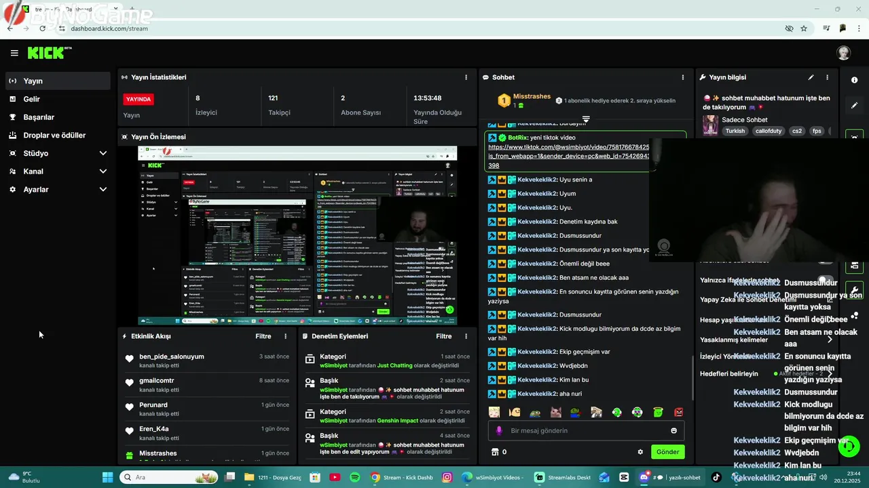The image size is (869, 488).
Task: Open TikTok from the taskbar
Action: (716, 477)
